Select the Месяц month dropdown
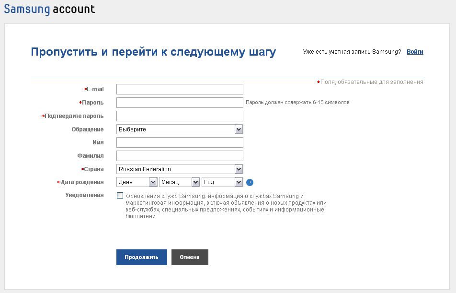456x293 pixels. click(x=180, y=182)
